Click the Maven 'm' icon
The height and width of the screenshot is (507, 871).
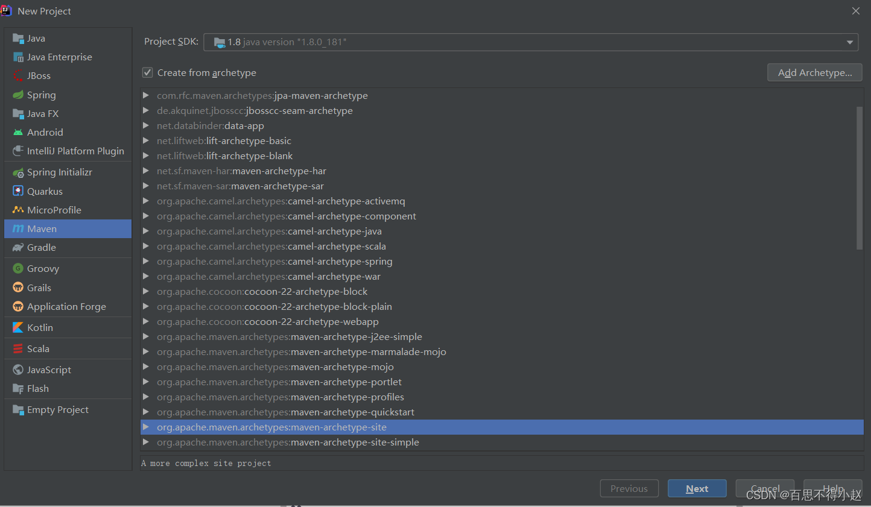(x=18, y=229)
